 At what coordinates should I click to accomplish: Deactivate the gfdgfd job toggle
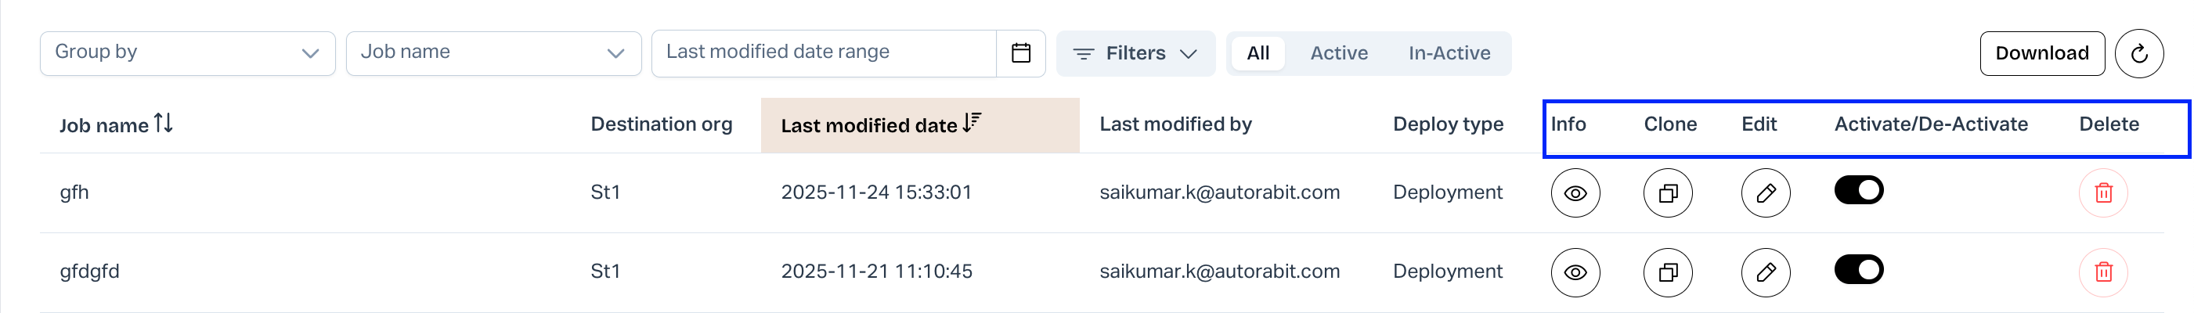pyautogui.click(x=1858, y=270)
